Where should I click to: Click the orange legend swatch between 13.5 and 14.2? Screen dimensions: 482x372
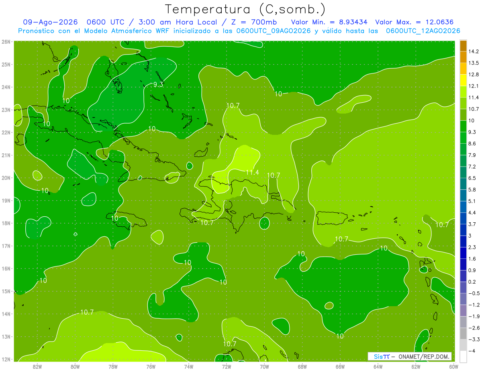pos(463,57)
